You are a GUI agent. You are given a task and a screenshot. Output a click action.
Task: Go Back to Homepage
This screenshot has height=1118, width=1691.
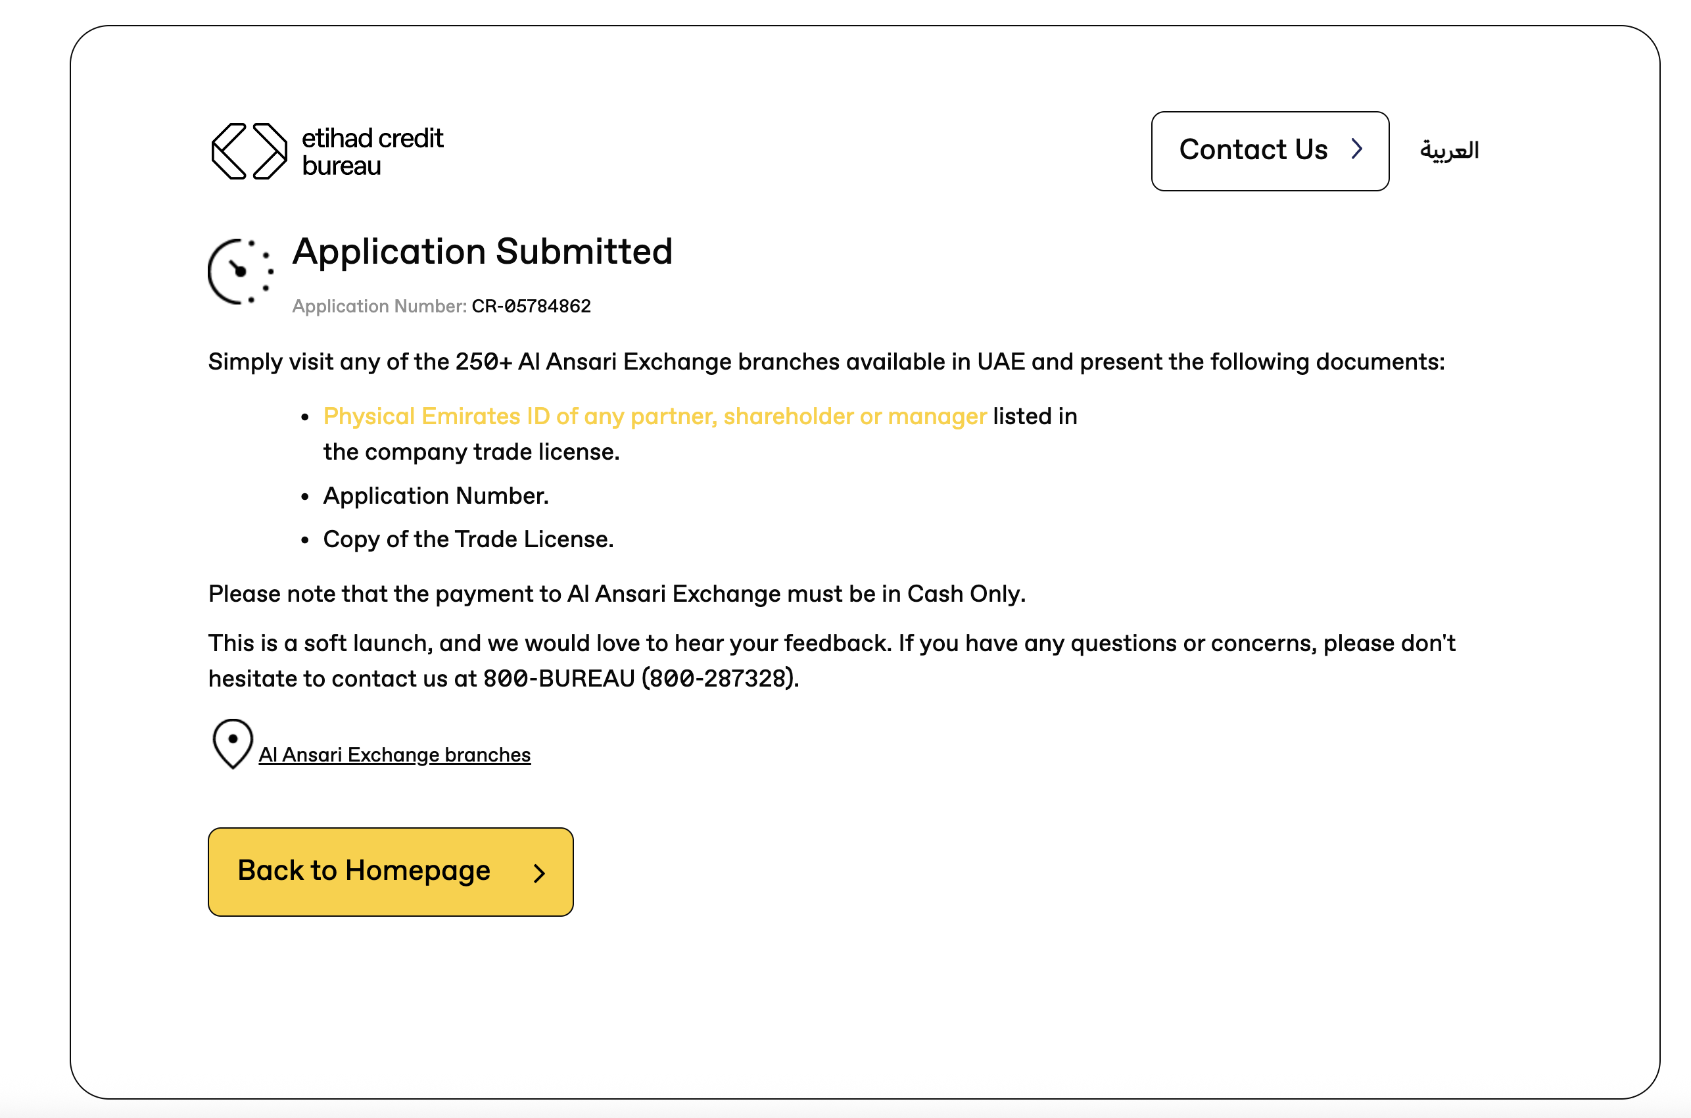(x=391, y=871)
